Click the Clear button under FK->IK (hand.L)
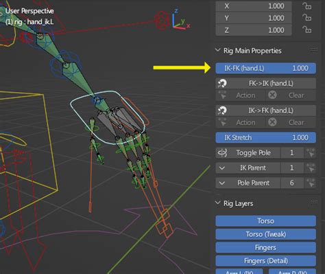The image size is (325, 274). tap(291, 95)
